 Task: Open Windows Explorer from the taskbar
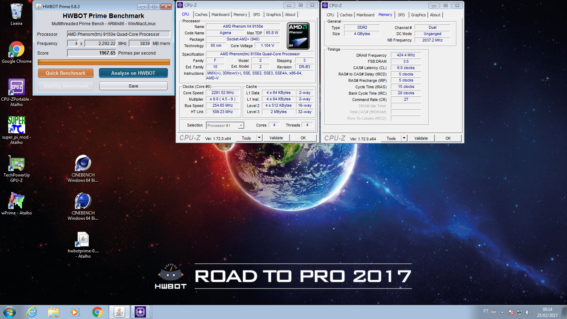(54, 312)
